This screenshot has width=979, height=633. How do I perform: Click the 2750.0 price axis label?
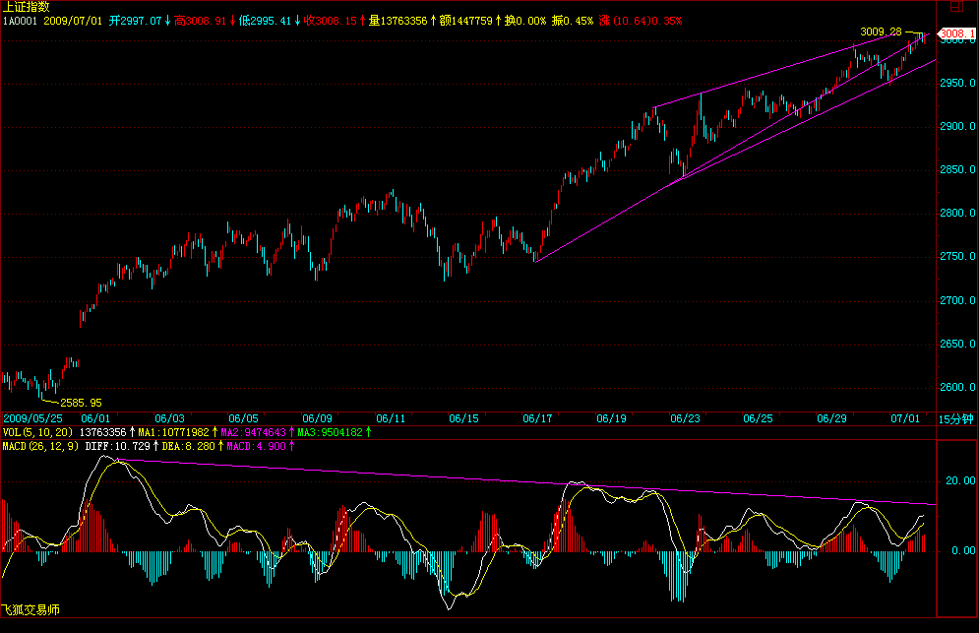(957, 256)
